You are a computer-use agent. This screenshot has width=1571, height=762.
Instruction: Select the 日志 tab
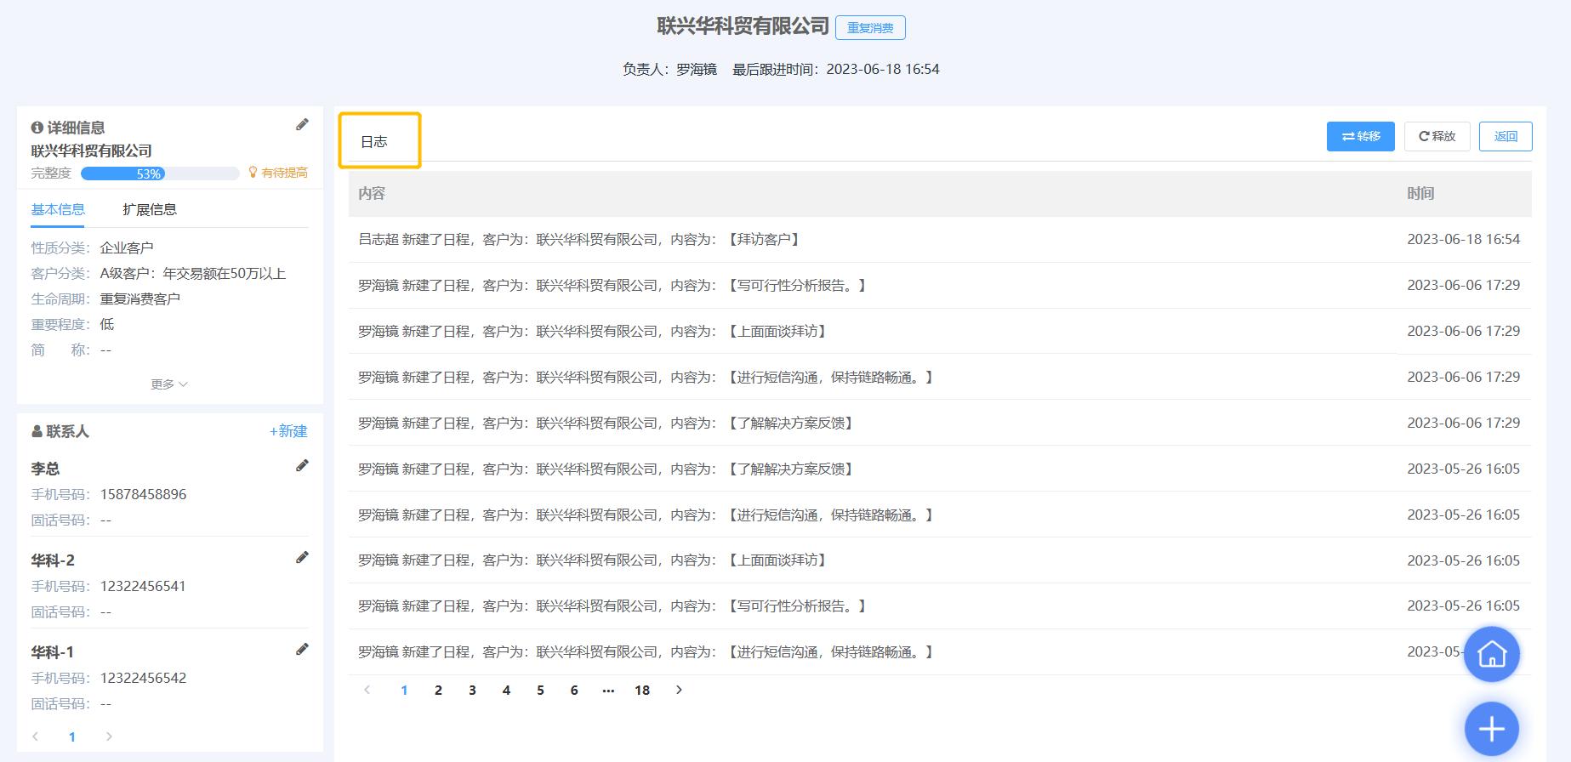374,141
